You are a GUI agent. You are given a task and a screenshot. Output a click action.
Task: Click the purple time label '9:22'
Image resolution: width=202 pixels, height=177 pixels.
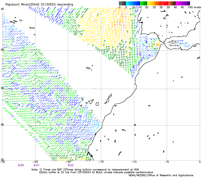(x=71, y=165)
